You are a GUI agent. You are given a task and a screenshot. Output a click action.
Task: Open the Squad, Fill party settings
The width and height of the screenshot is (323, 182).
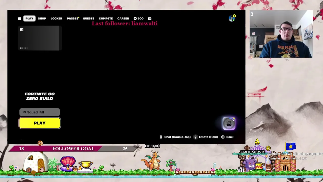[x=40, y=112]
